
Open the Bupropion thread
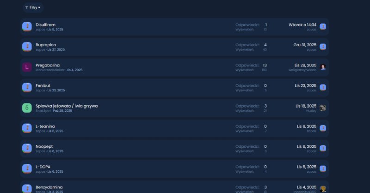point(46,45)
